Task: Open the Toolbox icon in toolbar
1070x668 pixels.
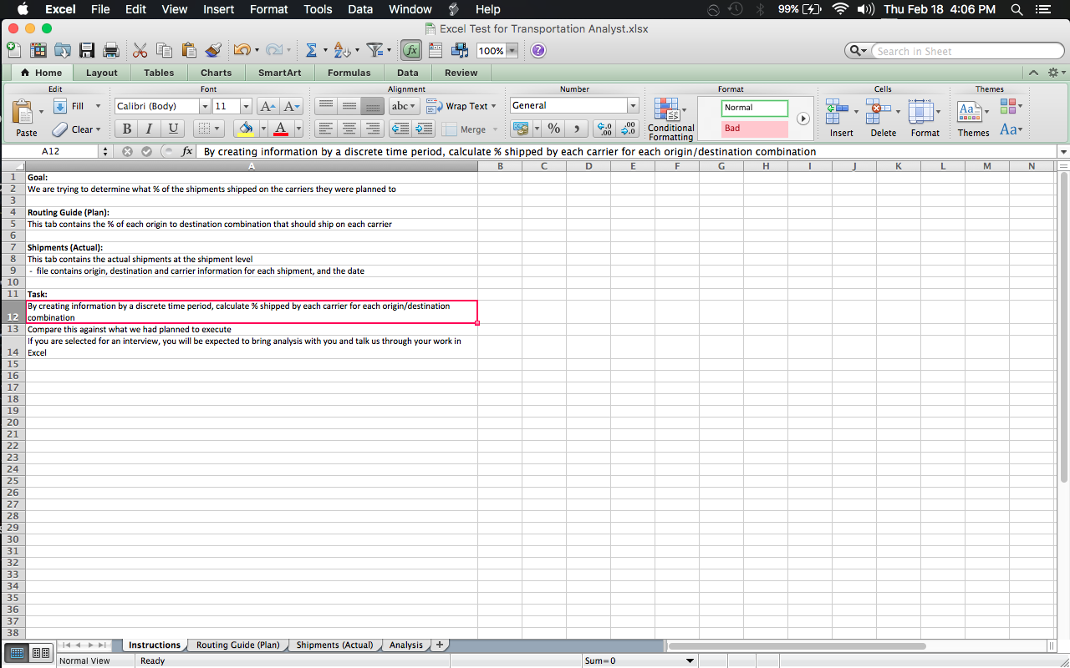Action: tap(435, 50)
